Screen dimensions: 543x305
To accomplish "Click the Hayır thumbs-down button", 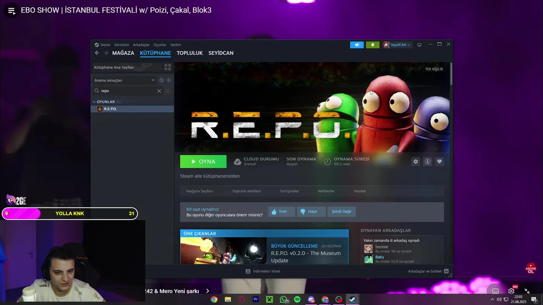I will tap(311, 211).
